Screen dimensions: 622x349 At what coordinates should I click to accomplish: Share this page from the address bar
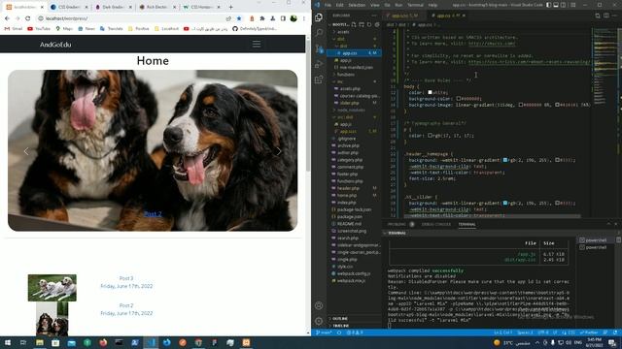point(228,18)
